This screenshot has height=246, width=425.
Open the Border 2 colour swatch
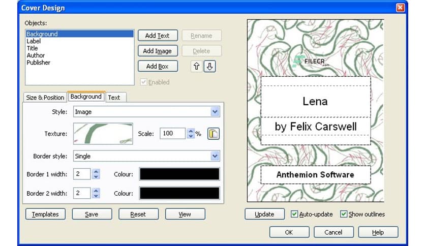point(179,193)
